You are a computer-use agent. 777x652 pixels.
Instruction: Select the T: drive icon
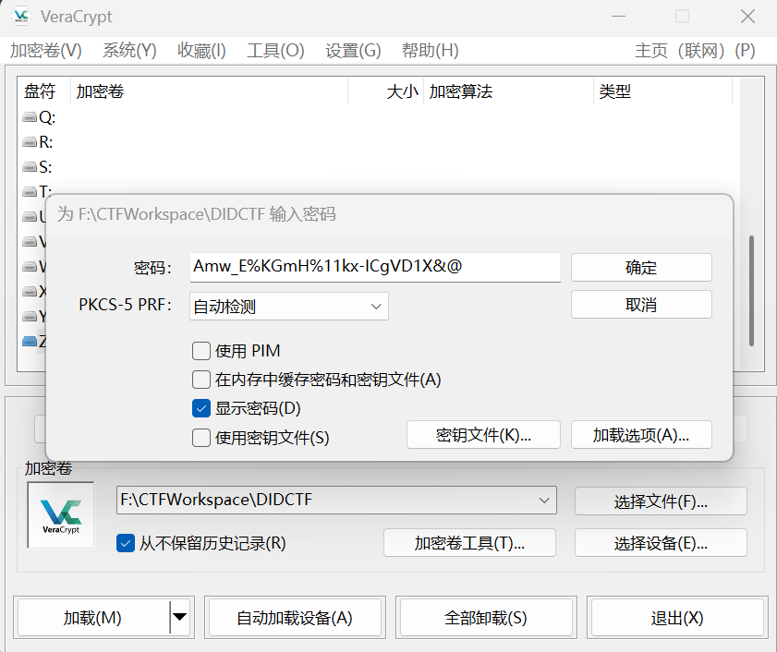tap(30, 191)
